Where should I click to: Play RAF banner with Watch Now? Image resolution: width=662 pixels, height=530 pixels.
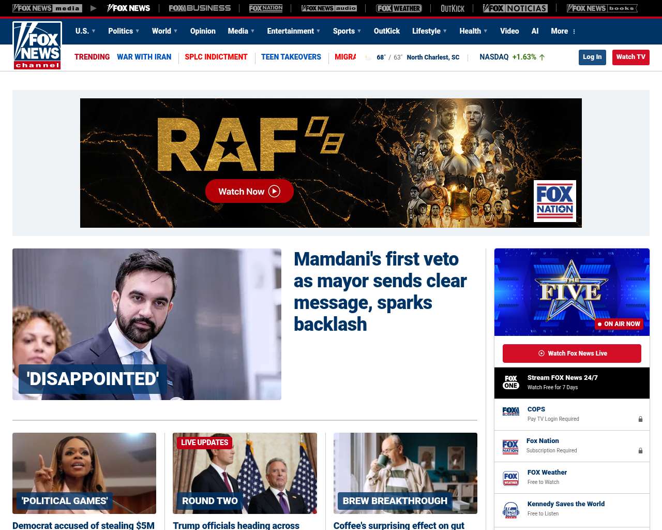pyautogui.click(x=249, y=192)
